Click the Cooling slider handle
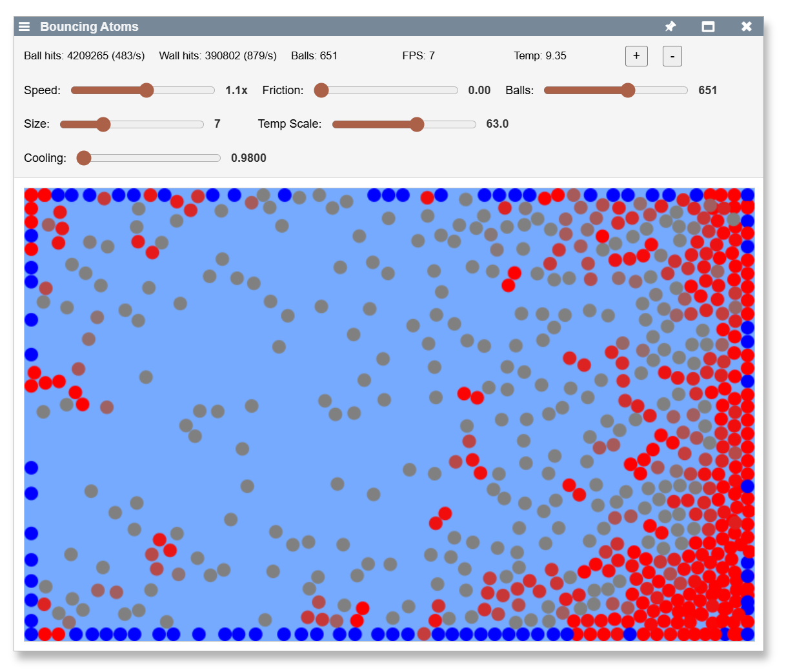This screenshot has width=786, height=672. tap(84, 158)
